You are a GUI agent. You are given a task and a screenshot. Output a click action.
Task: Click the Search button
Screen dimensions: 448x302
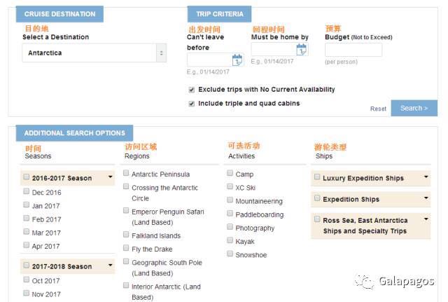click(414, 108)
